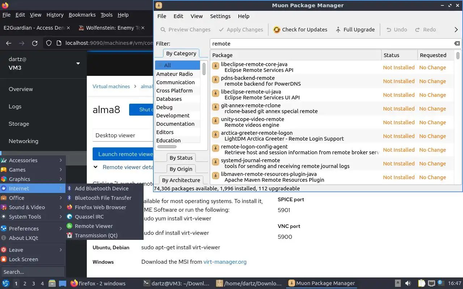This screenshot has height=289, width=463.
Task: Clear the filter text with the clear icon
Action: click(457, 43)
